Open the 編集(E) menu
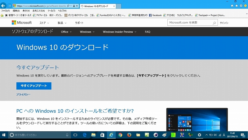 (x=16, y=11)
